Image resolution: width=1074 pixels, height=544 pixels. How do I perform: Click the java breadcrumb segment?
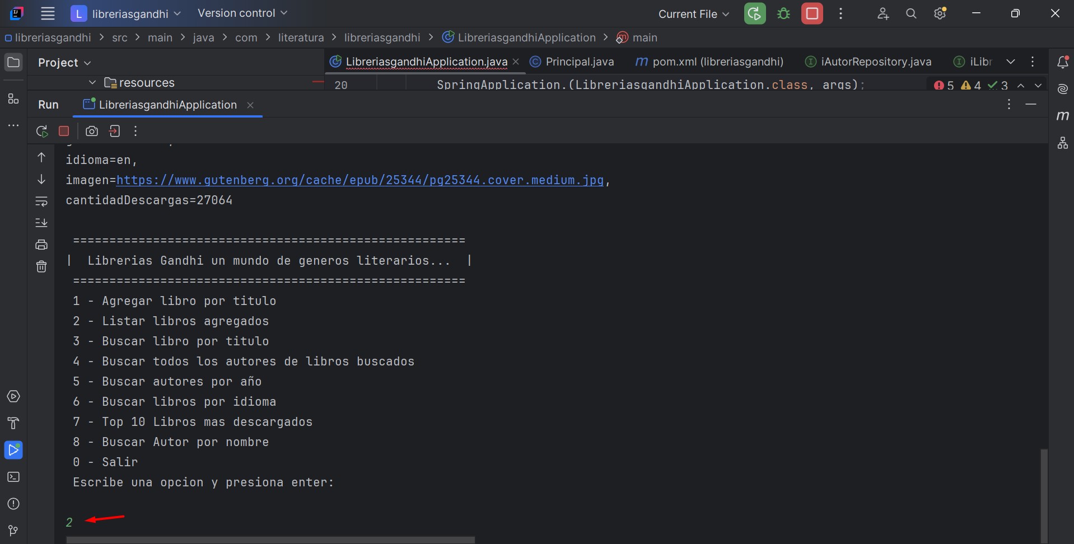coord(203,37)
